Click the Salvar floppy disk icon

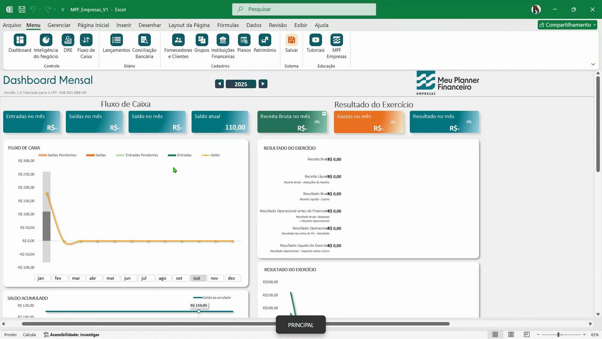292,40
